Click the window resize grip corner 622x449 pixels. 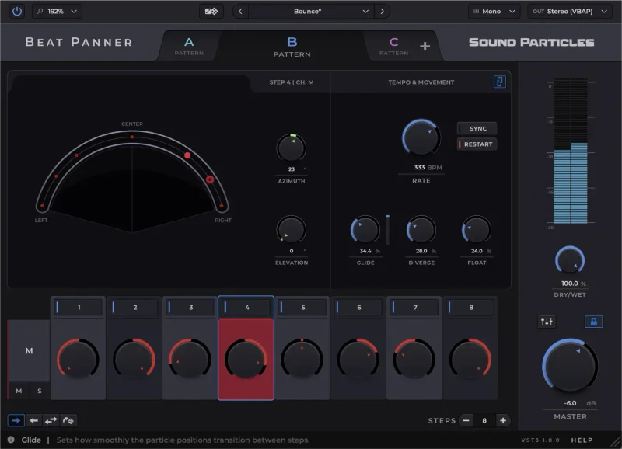point(615,442)
